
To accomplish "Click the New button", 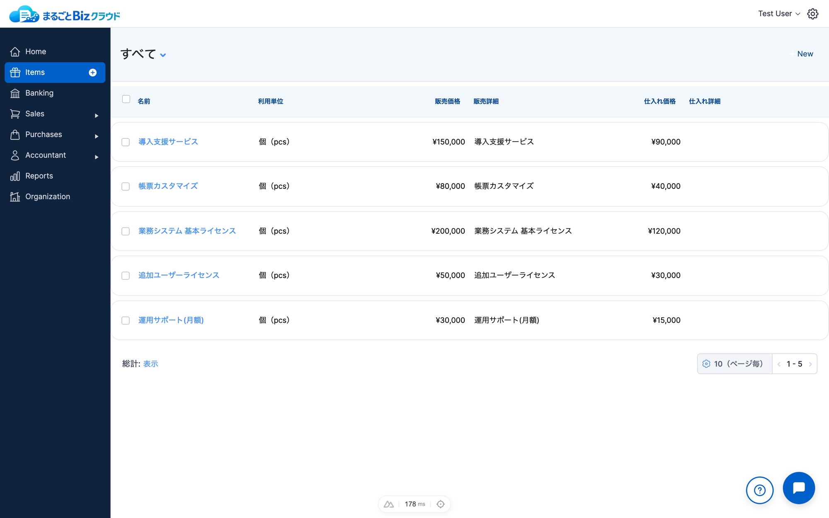I will 802,54.
